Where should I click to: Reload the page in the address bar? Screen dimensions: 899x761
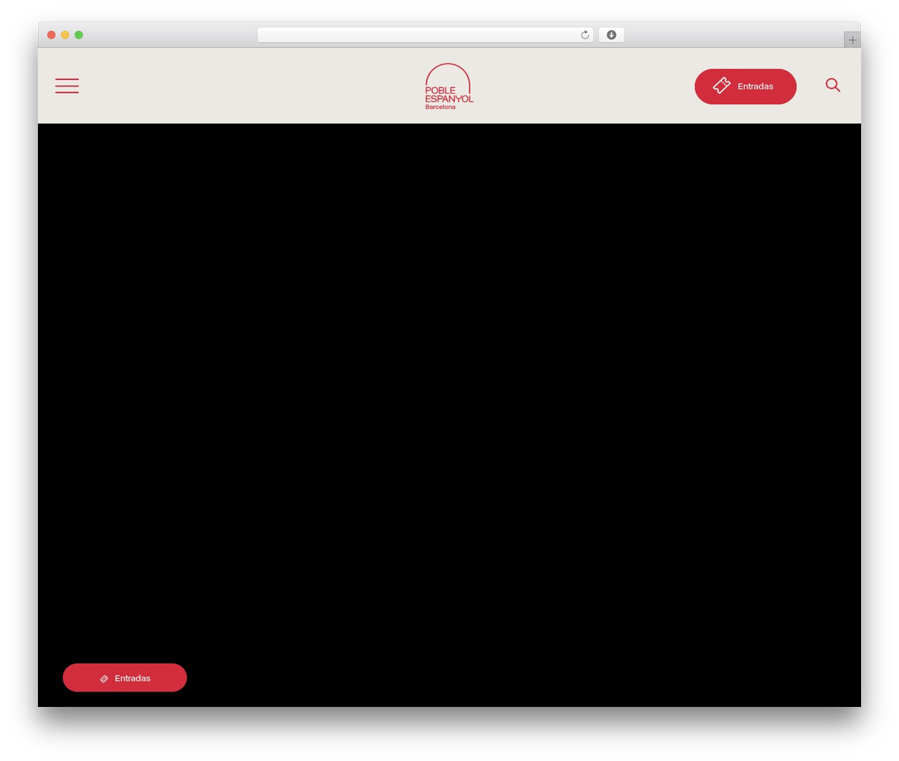(585, 35)
